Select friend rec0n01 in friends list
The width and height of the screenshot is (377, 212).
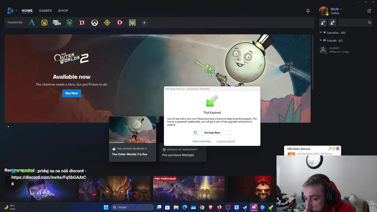point(346,50)
